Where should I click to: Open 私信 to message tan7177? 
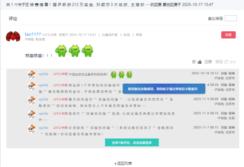click(127, 35)
